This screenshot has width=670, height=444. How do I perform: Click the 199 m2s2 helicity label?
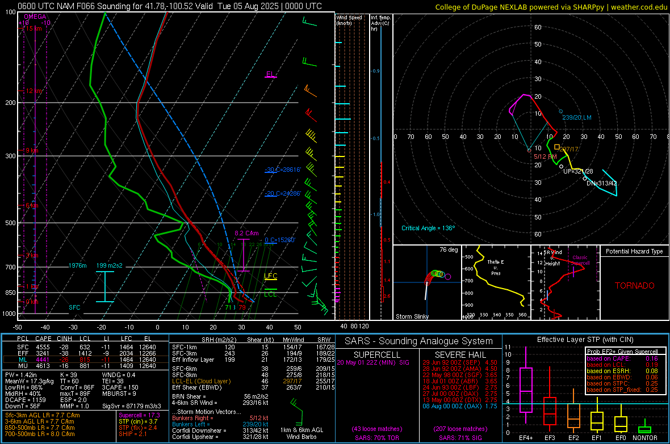tap(109, 265)
